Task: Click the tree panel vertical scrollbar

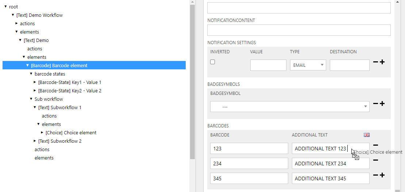Action: (193, 80)
